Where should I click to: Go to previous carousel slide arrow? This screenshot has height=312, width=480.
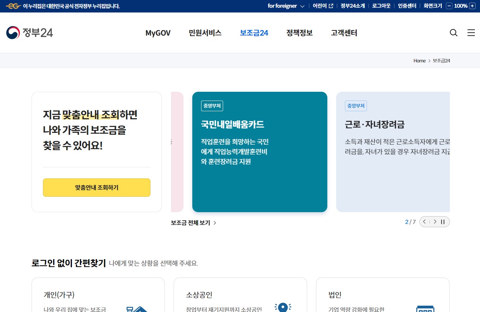coord(425,222)
